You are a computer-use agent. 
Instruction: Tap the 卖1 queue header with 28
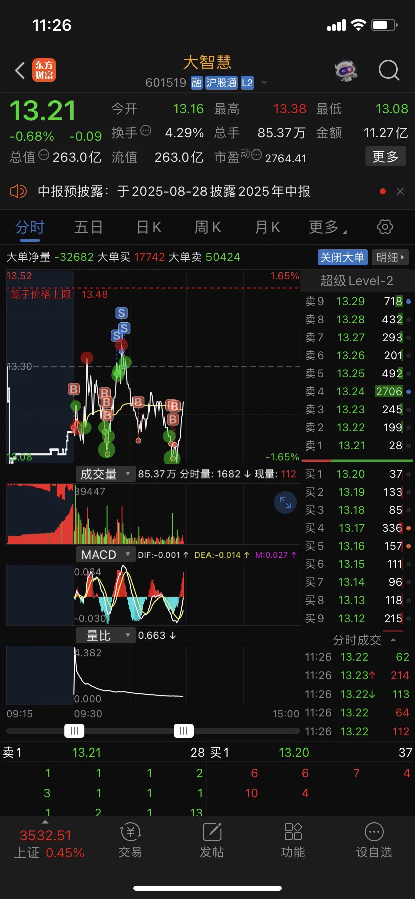104,753
